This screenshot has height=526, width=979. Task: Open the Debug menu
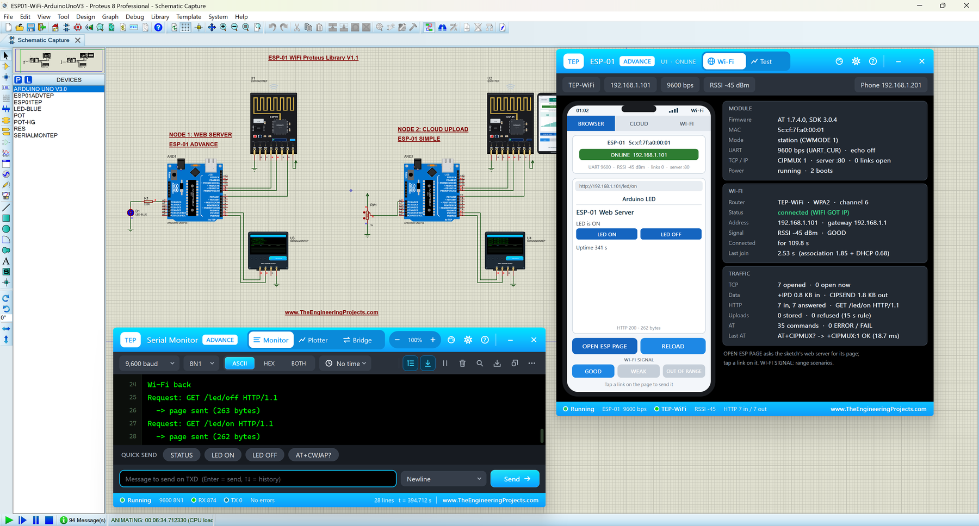pyautogui.click(x=135, y=17)
